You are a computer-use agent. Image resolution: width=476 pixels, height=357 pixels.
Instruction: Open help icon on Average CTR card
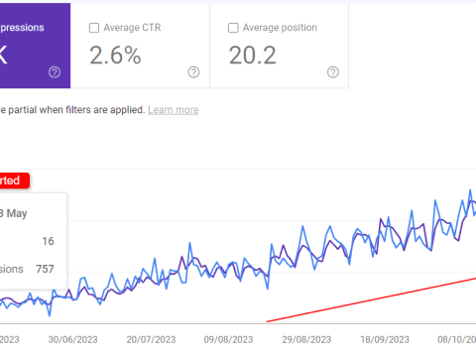point(193,72)
